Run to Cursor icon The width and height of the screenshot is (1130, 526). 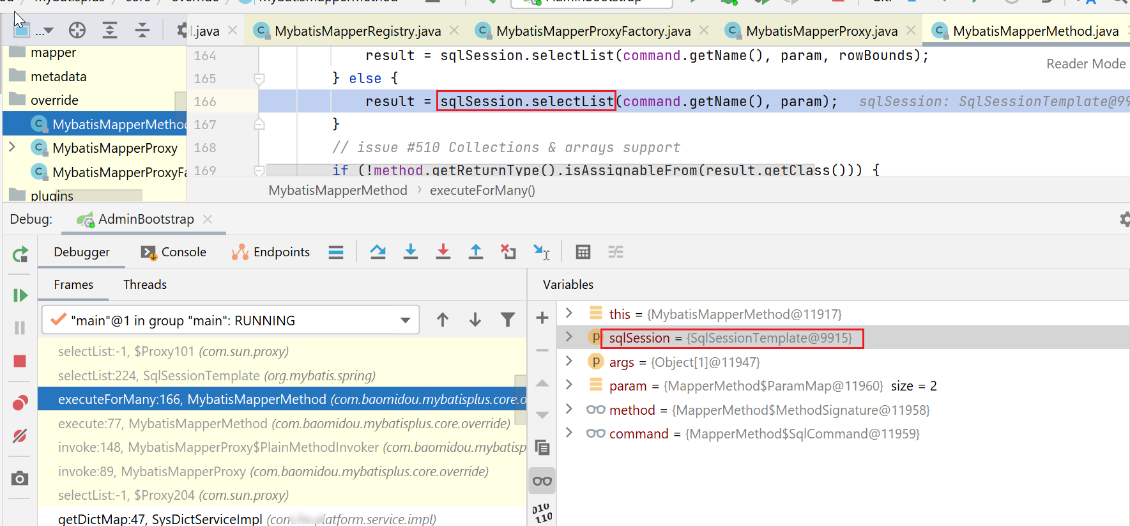(x=542, y=252)
